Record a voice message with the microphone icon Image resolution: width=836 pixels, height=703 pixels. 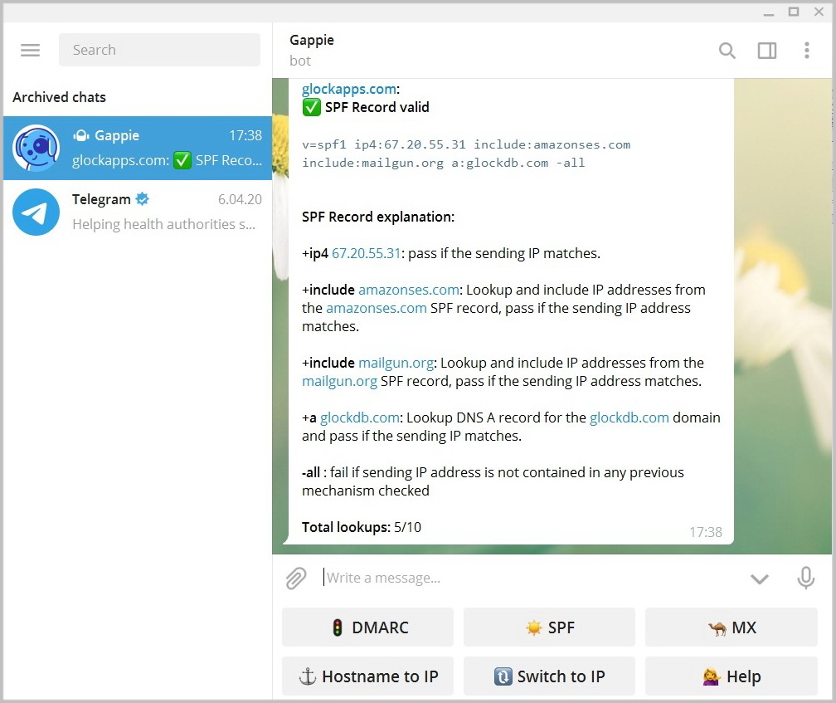805,578
